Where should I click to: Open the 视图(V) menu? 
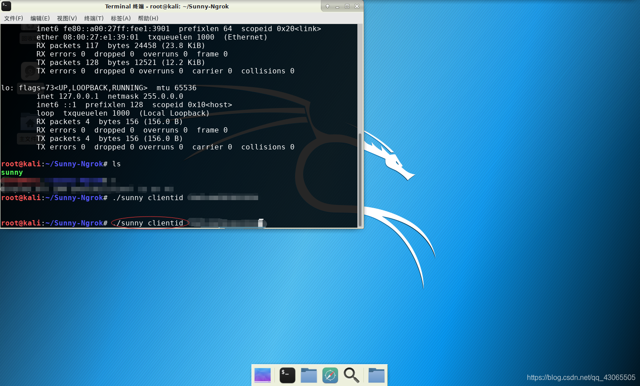coord(67,18)
